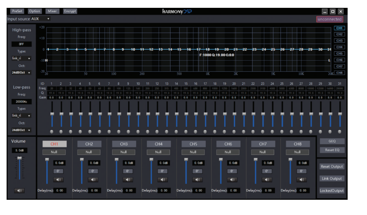Expand the High-pass Oct 24dB/Oct dropdown

click(x=21, y=72)
